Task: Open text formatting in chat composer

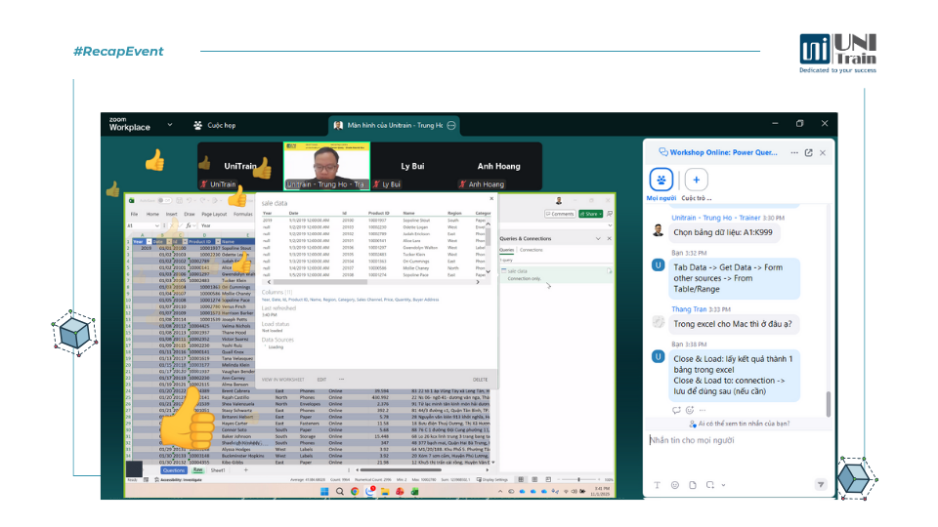Action: [x=657, y=485]
